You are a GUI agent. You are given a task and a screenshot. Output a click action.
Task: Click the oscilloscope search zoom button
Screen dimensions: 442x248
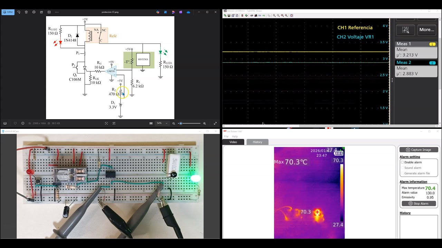tap(405, 30)
